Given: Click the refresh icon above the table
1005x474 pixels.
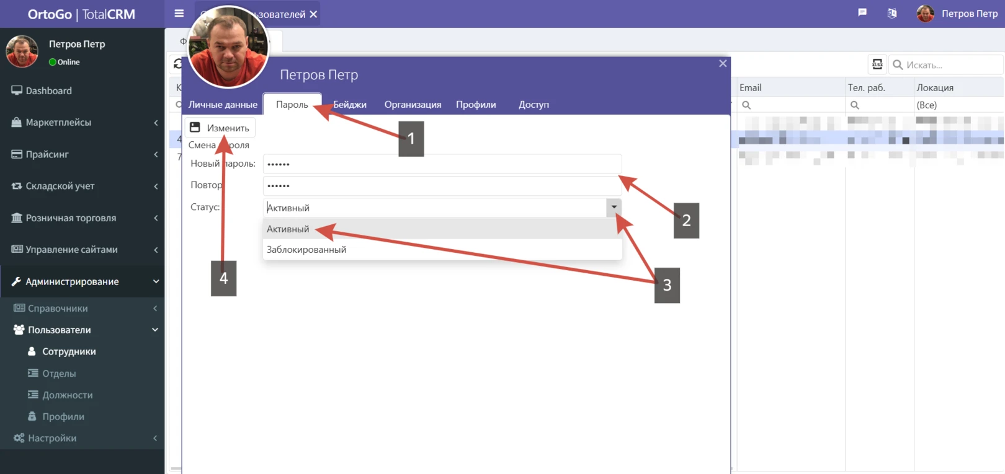Looking at the screenshot, I should click(177, 64).
